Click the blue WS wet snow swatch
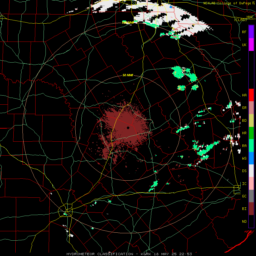The width and height of the screenshot is (256, 256). (x=251, y=158)
